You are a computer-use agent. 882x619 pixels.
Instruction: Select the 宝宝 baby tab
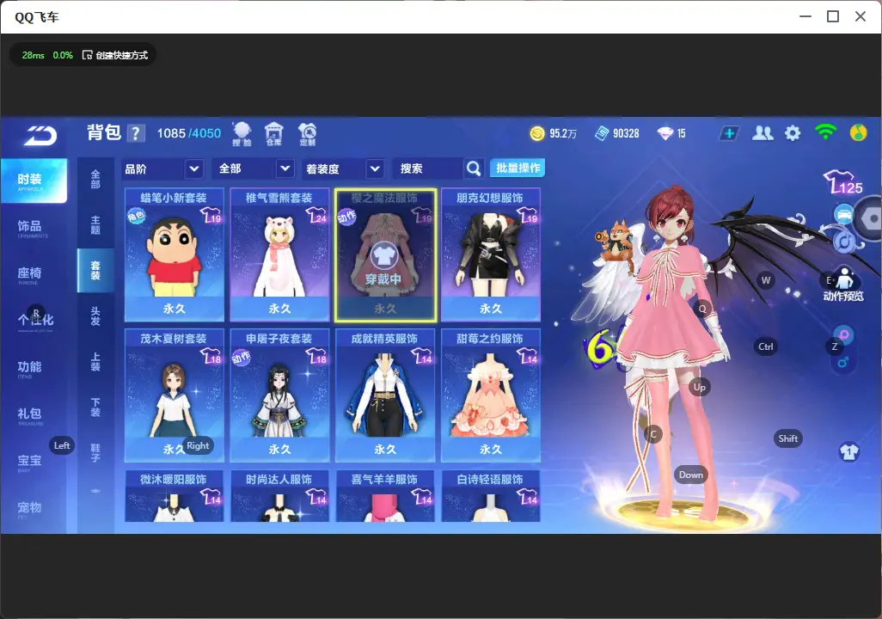30,462
